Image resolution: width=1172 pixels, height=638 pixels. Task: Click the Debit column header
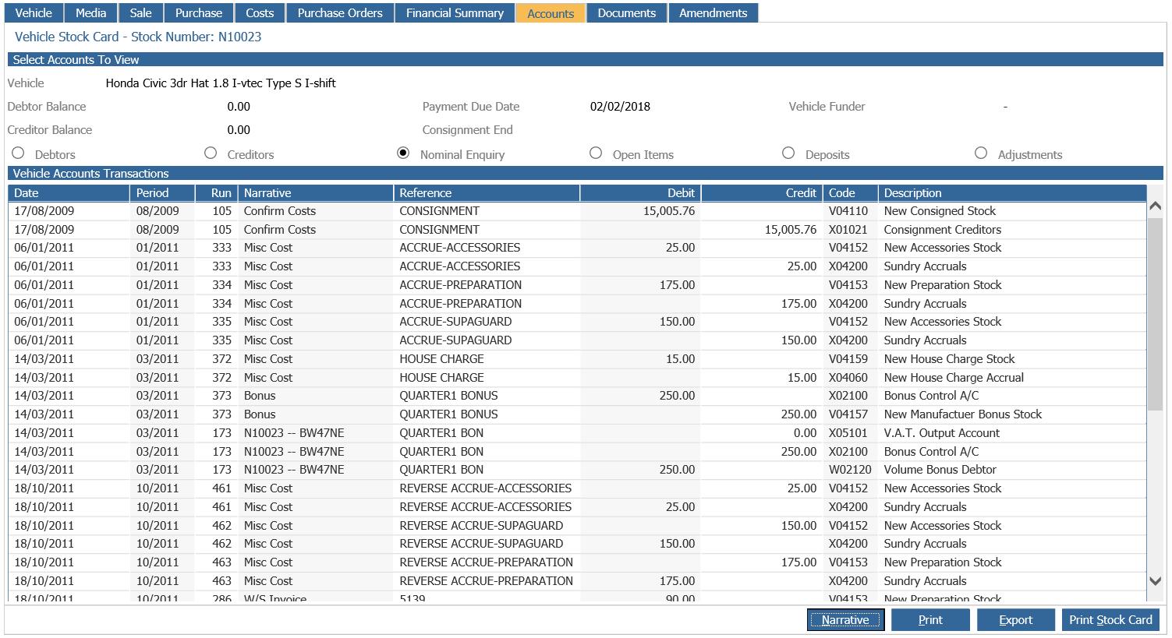click(x=639, y=193)
